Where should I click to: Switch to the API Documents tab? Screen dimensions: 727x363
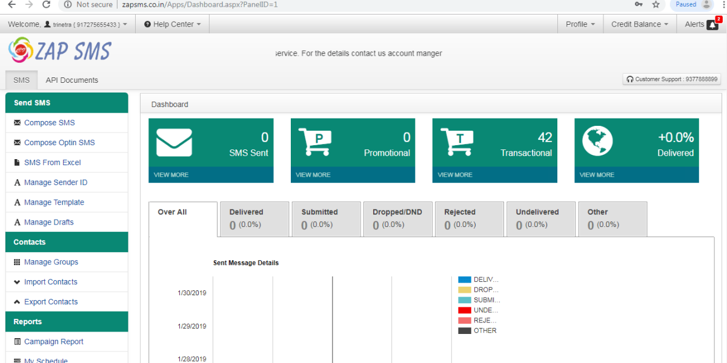click(72, 80)
